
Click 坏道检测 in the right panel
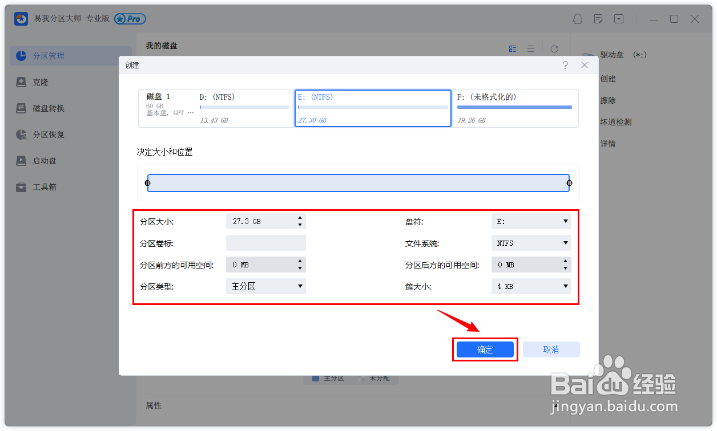[x=616, y=122]
